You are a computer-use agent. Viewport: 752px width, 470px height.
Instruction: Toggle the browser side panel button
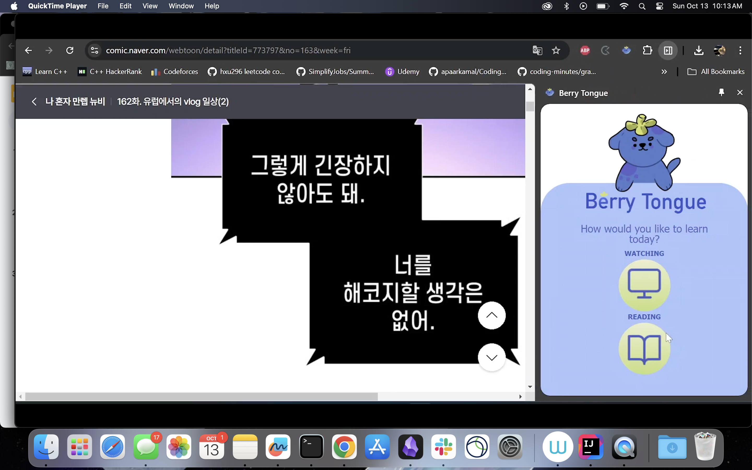(x=668, y=50)
